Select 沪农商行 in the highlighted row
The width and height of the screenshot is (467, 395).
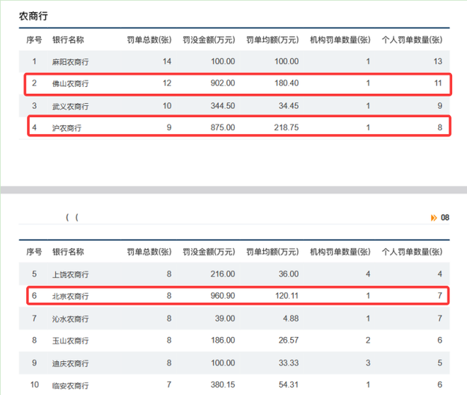pyautogui.click(x=67, y=129)
